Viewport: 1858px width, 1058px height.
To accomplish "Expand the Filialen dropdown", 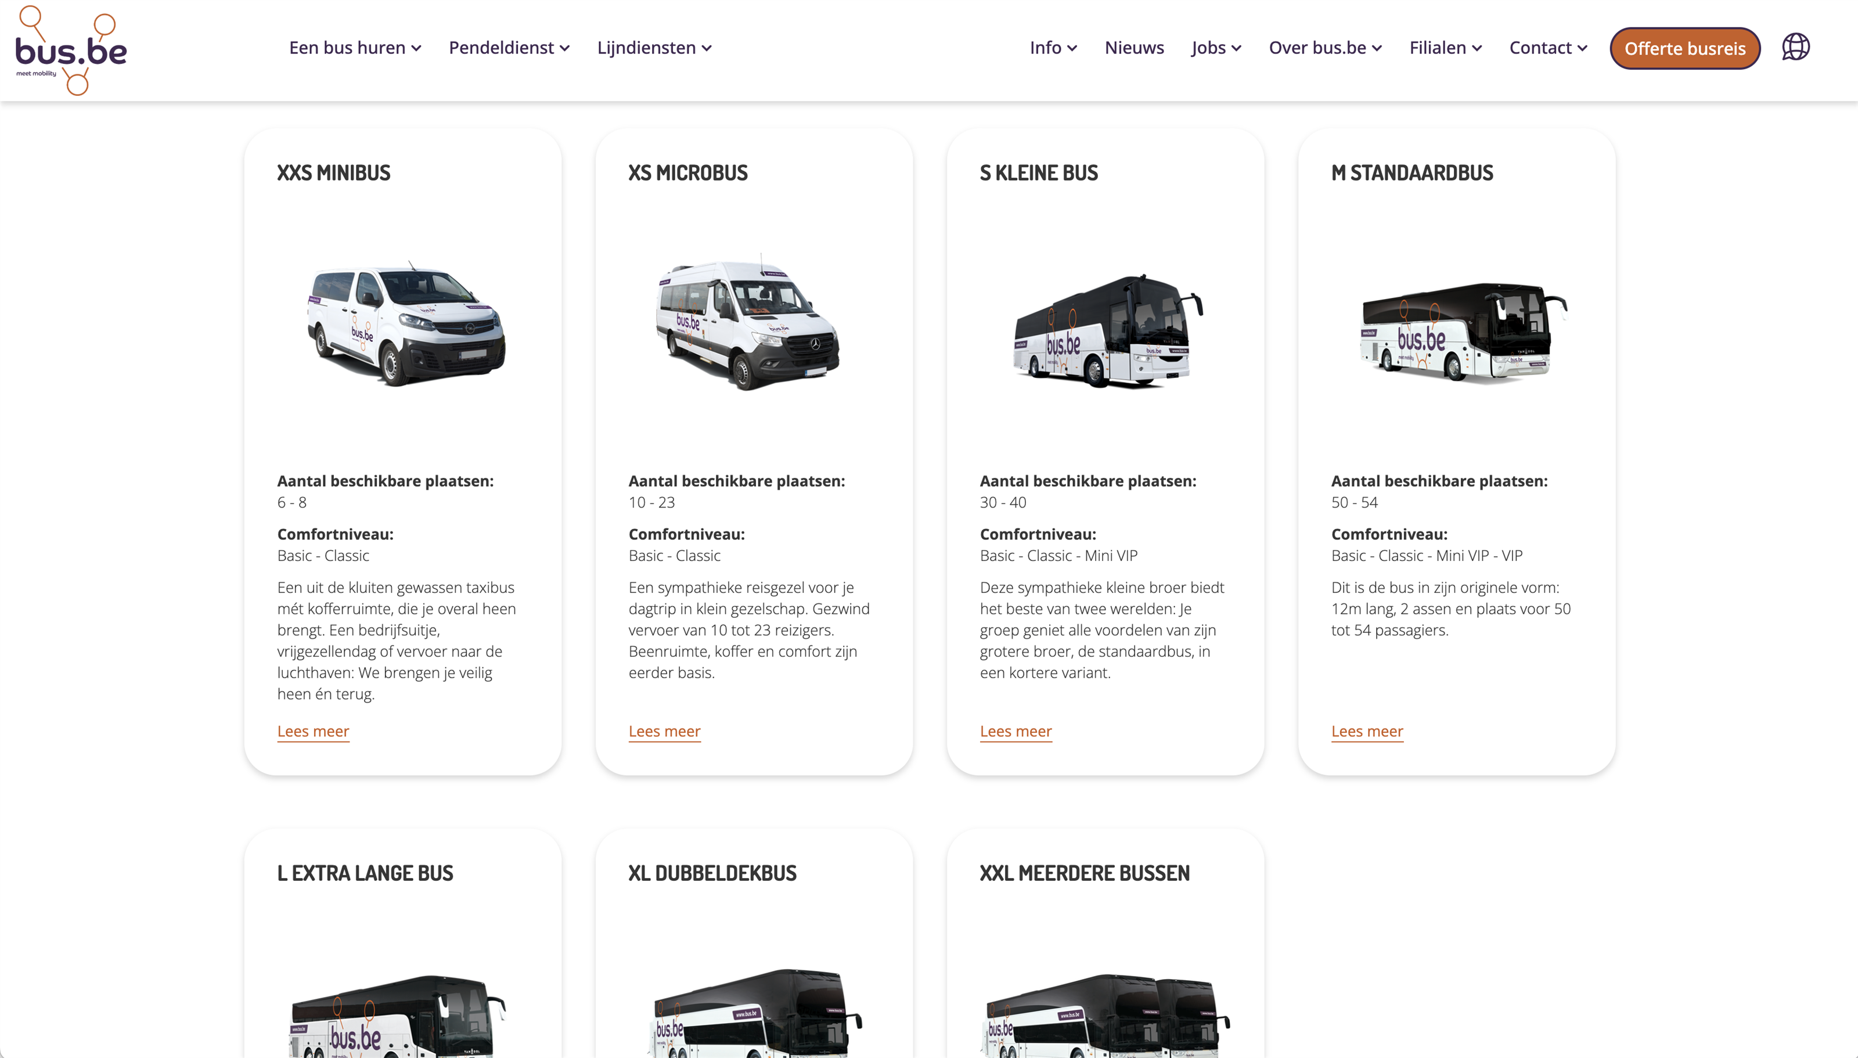I will click(x=1445, y=48).
